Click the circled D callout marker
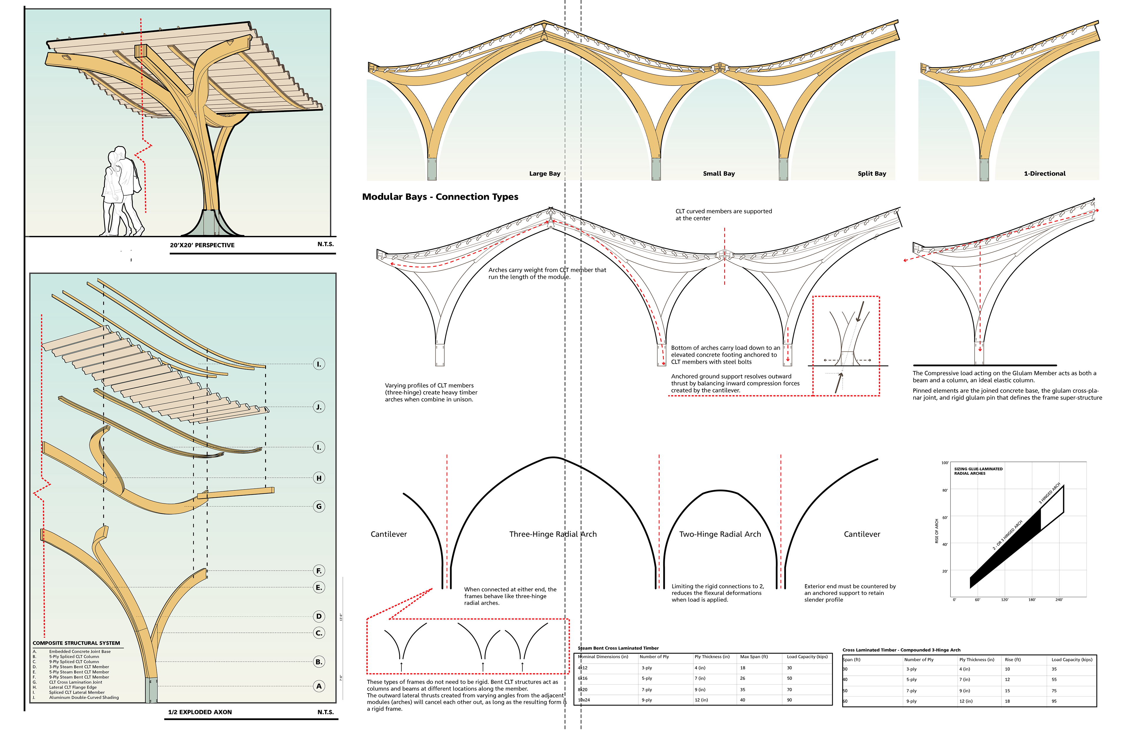1130x731 pixels. [319, 616]
